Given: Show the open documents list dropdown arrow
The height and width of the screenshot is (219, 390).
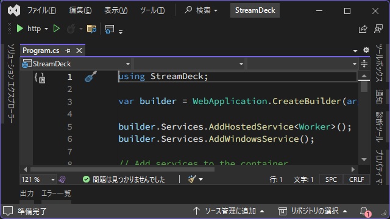Looking at the screenshot, I should [x=355, y=51].
